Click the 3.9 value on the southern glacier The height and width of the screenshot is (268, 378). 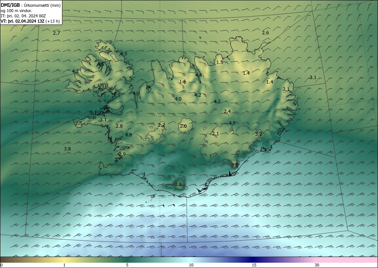click(178, 184)
